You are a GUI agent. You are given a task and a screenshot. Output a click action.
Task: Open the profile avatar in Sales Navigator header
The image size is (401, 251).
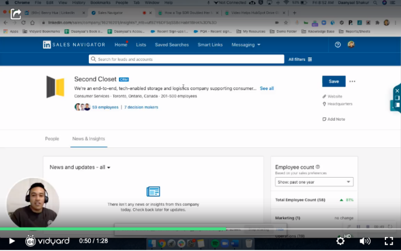pos(351,44)
